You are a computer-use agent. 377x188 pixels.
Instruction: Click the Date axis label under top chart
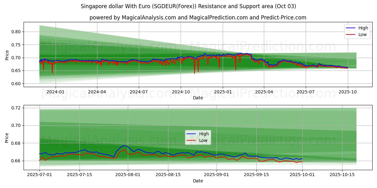198,98
